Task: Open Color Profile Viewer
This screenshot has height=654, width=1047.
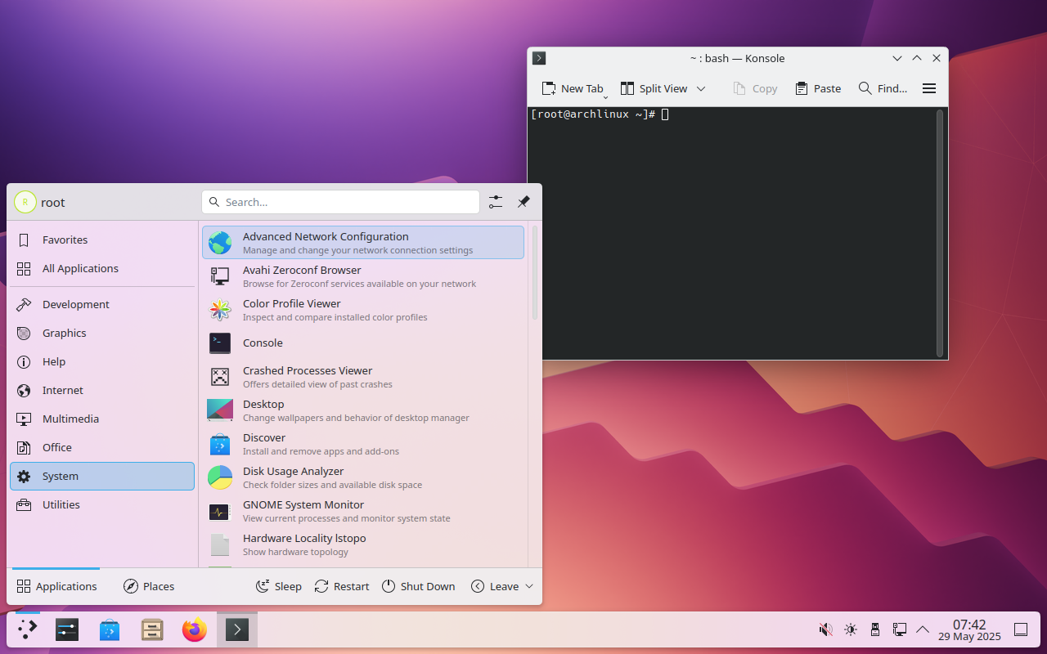Action: tap(363, 310)
